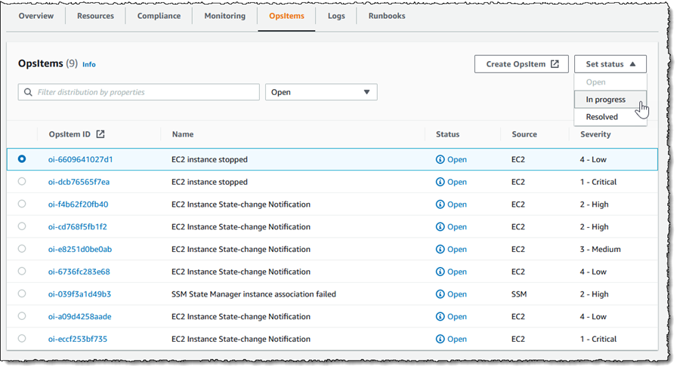Click the status info icon in the oi-dcb76565f7ea row
The image size is (680, 372).
(x=440, y=182)
